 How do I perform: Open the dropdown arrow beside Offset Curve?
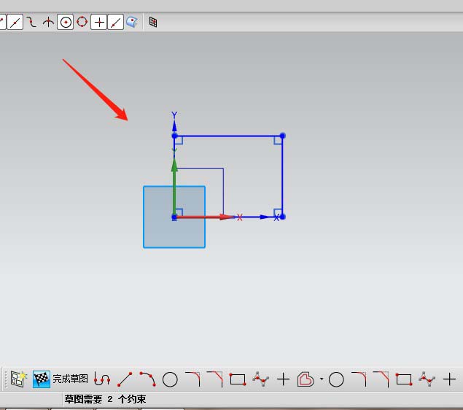[322, 379]
